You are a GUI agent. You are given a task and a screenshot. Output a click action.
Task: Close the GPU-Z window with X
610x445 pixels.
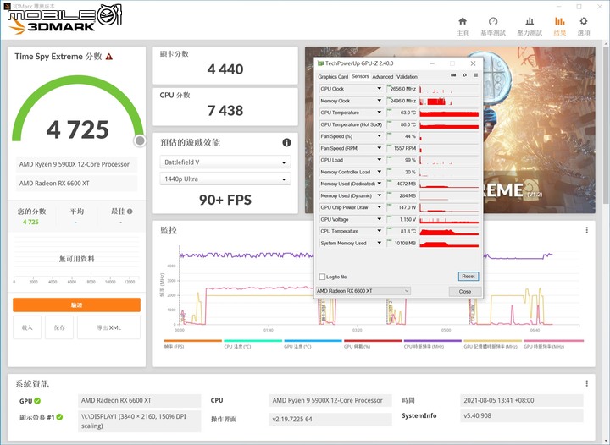473,63
